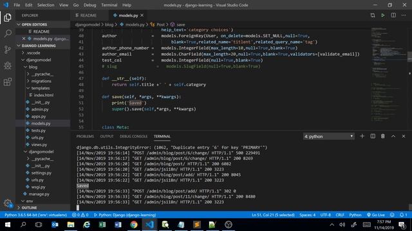Change indentation Spaces: 4
The height and width of the screenshot is (231, 412).
(308, 215)
